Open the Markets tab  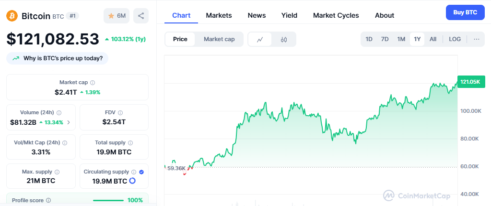coord(219,15)
